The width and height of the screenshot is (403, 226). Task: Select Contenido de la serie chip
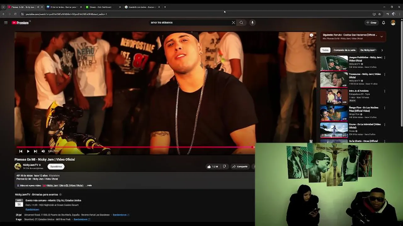[344, 50]
